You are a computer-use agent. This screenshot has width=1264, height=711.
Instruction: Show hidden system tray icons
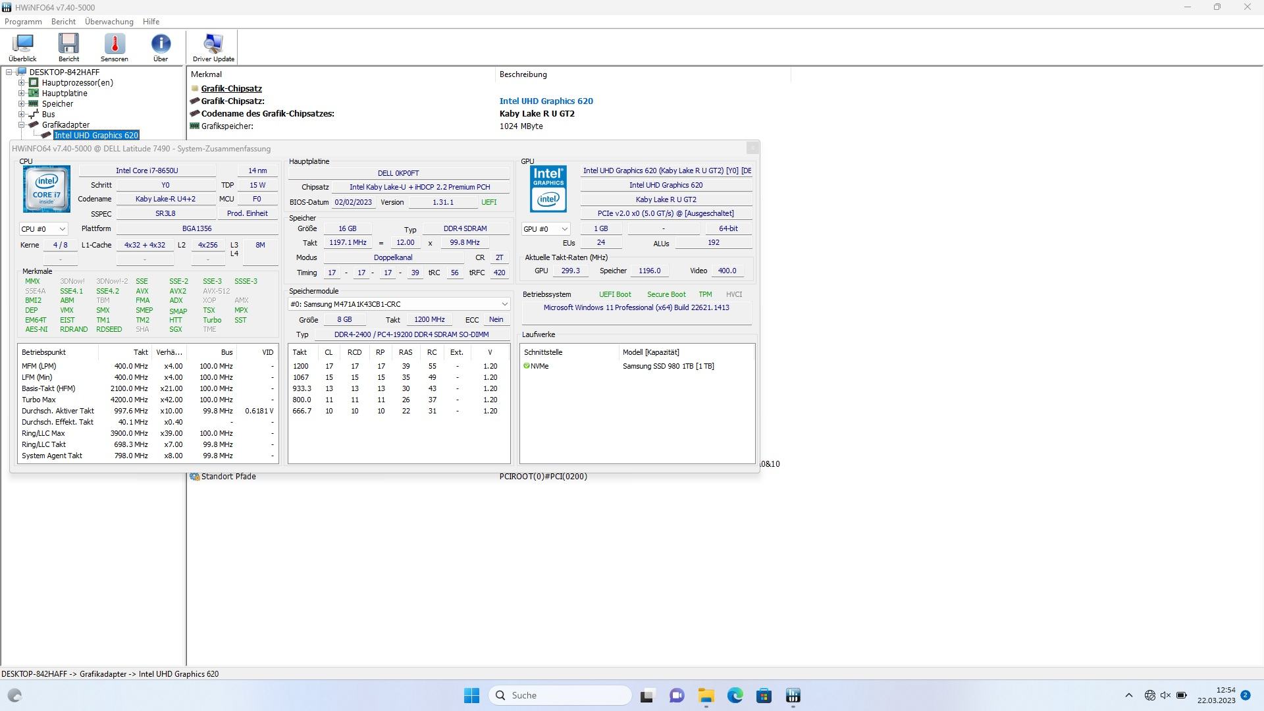(x=1128, y=696)
